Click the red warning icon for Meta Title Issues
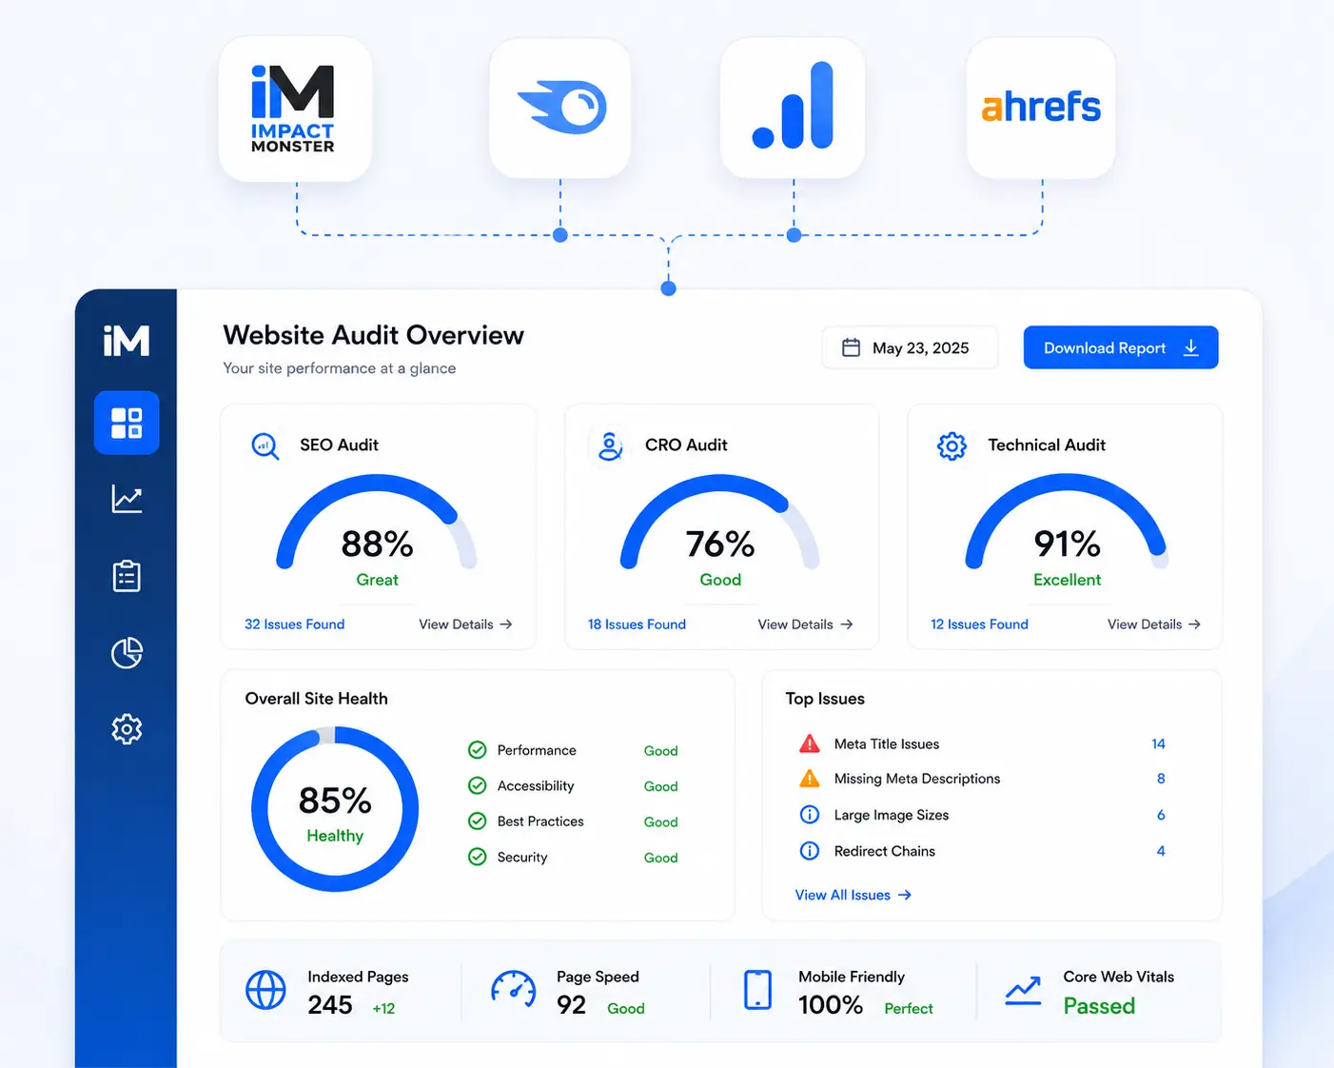Screen dimensions: 1334x1068 tap(810, 743)
